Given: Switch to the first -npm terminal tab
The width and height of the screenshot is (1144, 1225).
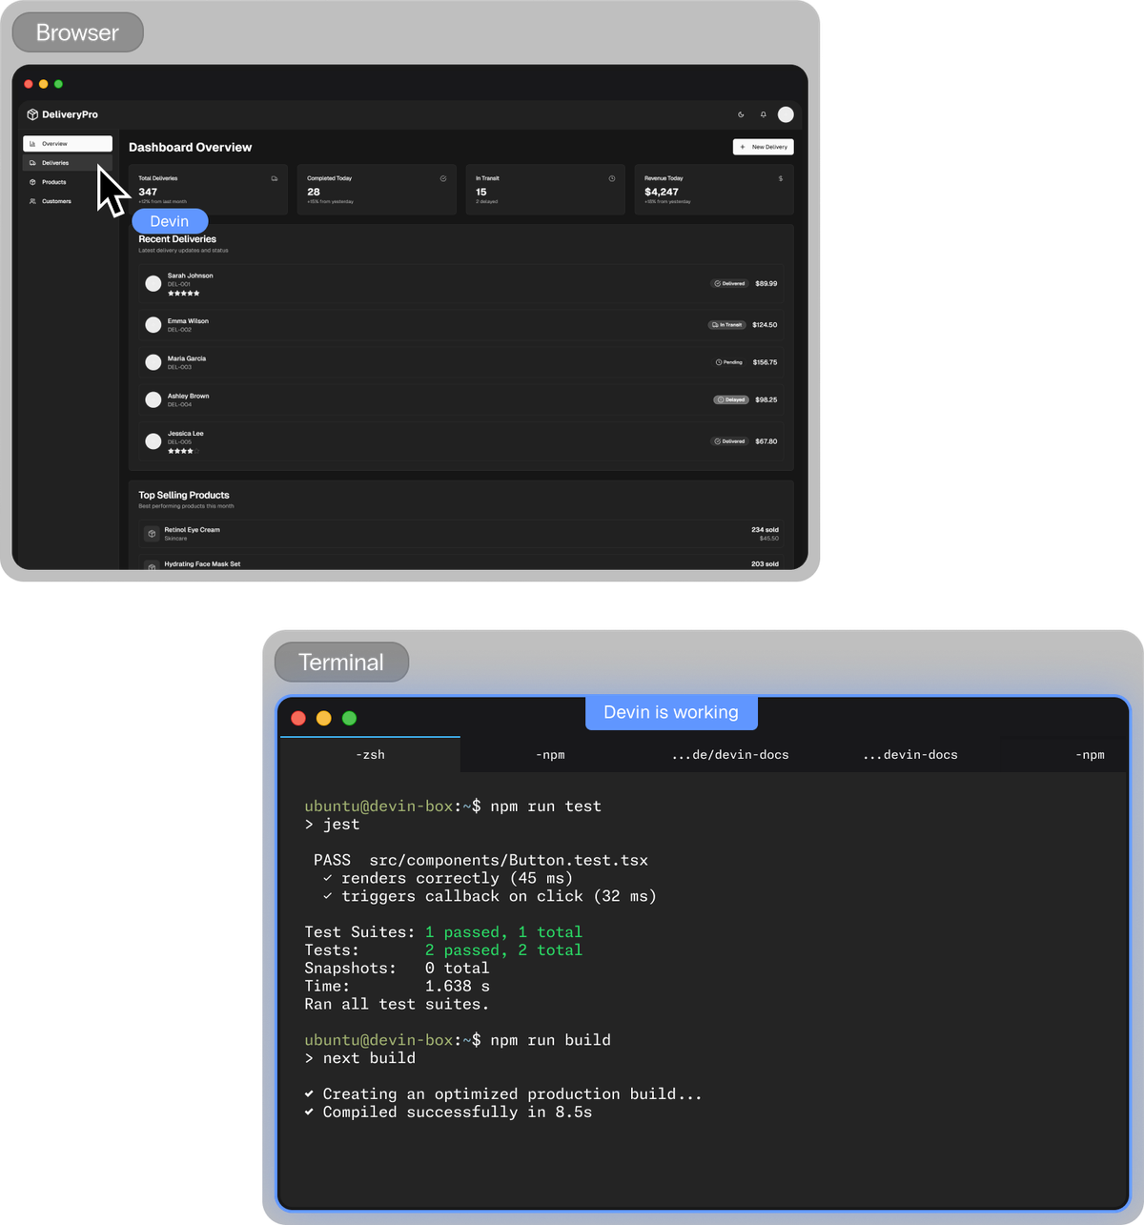Looking at the screenshot, I should (550, 754).
